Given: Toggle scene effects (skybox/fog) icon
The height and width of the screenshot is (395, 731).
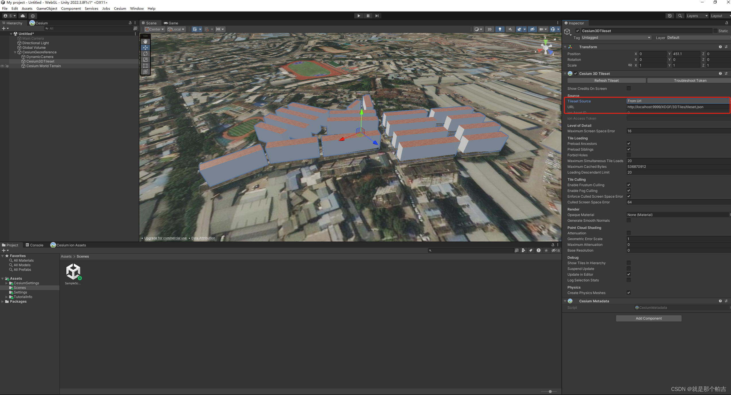Looking at the screenshot, I should pos(519,29).
